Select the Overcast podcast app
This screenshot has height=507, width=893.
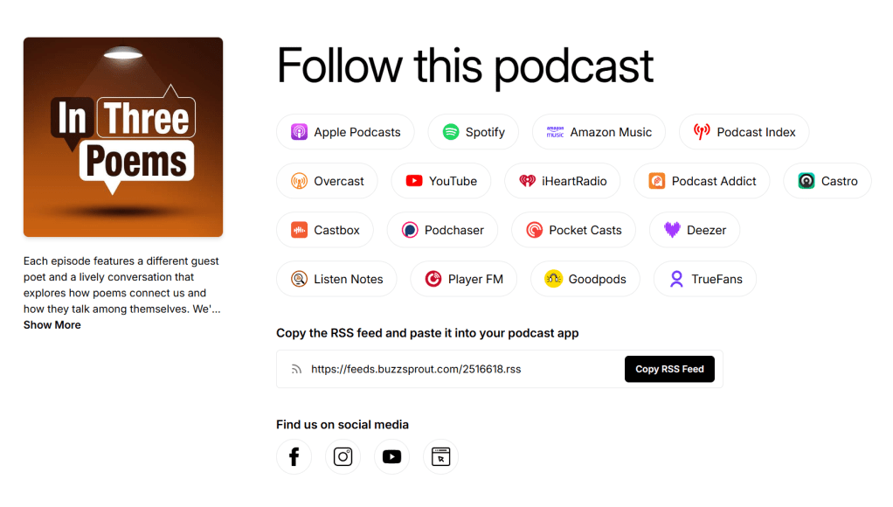click(328, 181)
